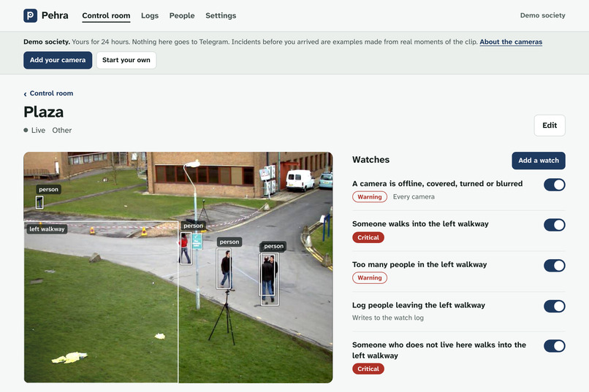Click the 'Log people leaving the left walkway' title
This screenshot has width=589, height=392.
click(x=419, y=305)
